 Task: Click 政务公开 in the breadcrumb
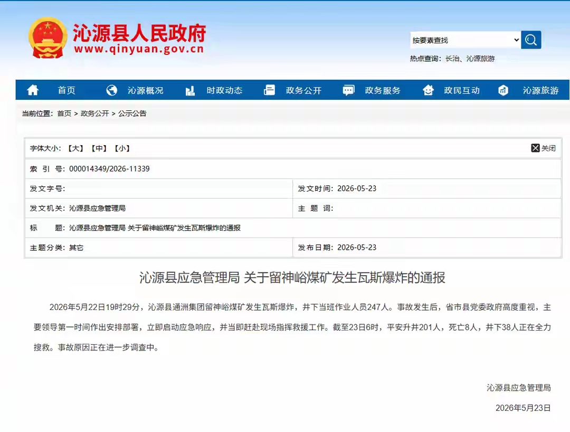click(95, 114)
